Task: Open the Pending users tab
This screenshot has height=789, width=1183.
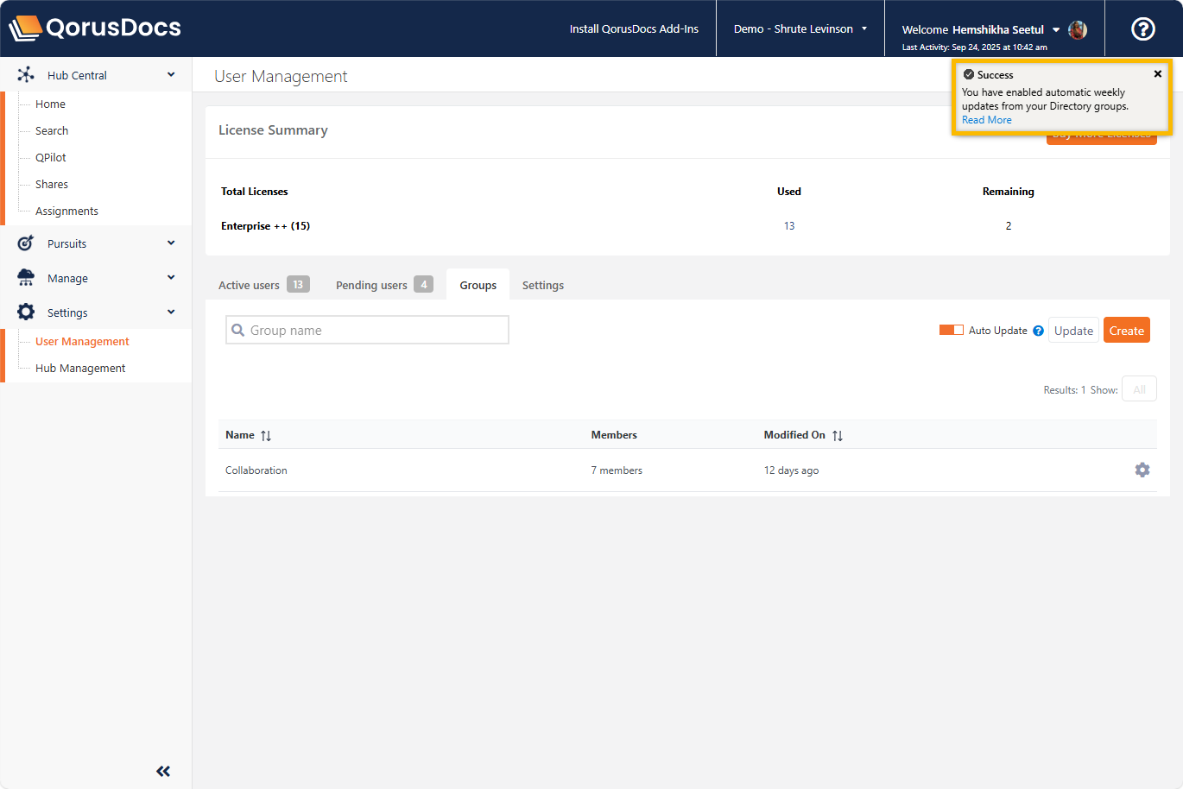Action: pos(383,285)
